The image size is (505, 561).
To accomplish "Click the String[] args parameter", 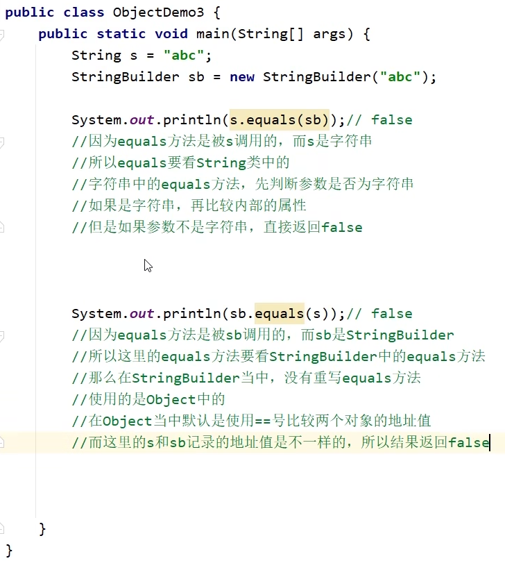I will tap(291, 34).
